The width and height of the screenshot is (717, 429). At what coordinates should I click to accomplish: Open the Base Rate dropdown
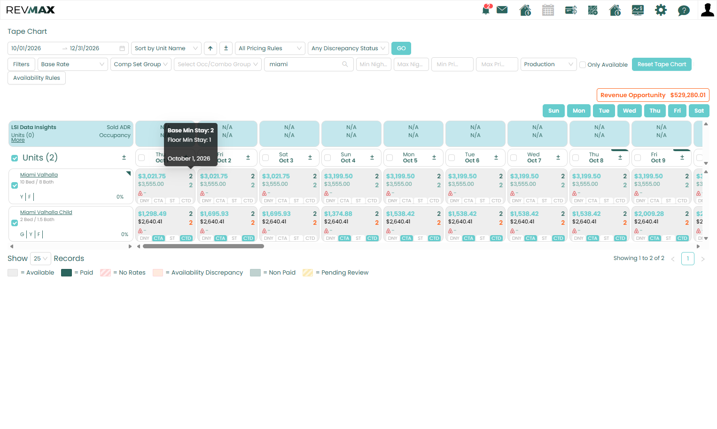(x=73, y=64)
